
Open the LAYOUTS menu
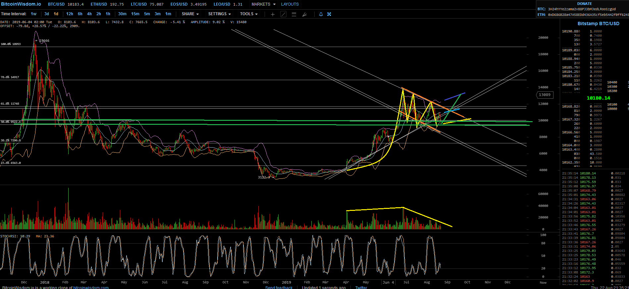coord(290,4)
